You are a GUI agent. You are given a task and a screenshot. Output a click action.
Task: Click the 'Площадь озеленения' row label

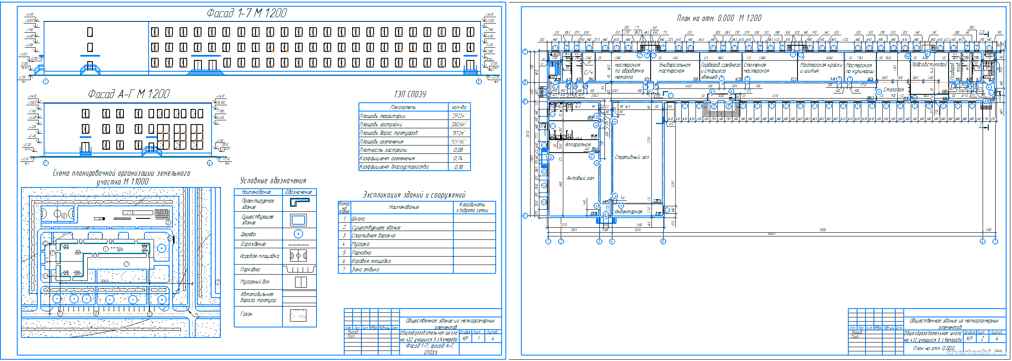click(x=381, y=141)
